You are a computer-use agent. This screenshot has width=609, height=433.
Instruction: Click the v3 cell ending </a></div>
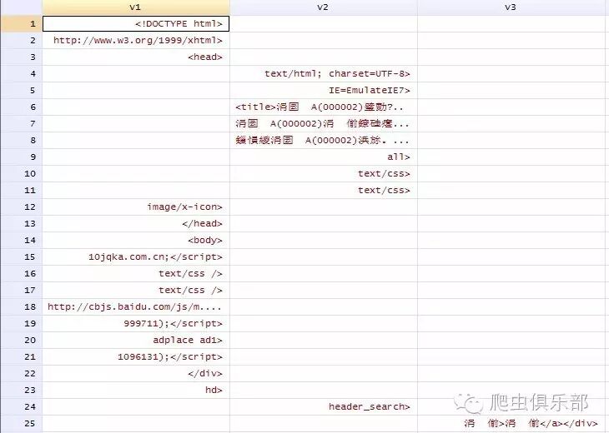coord(513,423)
